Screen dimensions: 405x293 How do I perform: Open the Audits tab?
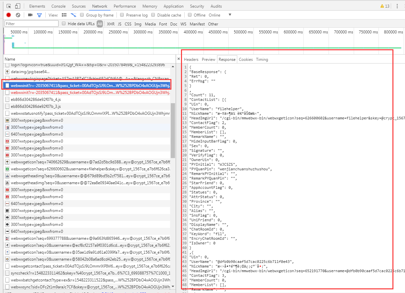[216, 6]
